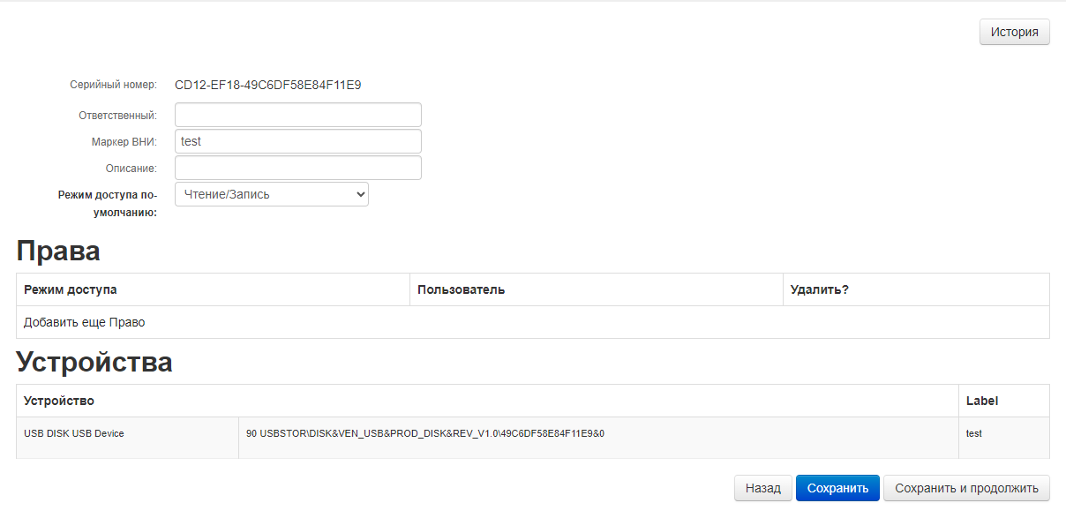This screenshot has width=1066, height=518.
Task: Click Сохранить и продолжить button
Action: pyautogui.click(x=966, y=488)
